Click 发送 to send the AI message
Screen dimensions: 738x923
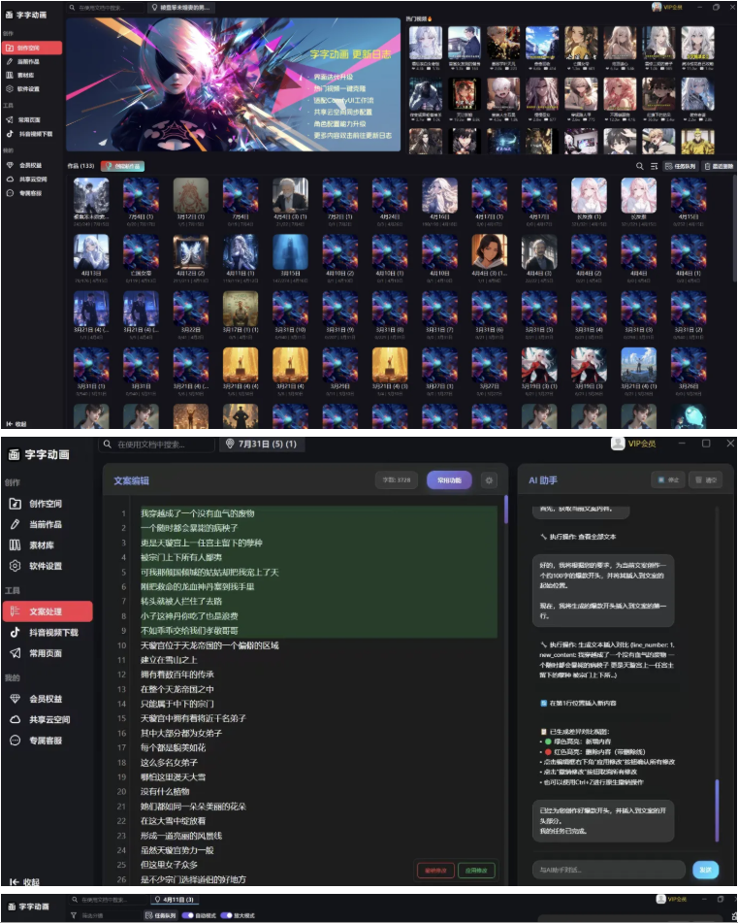tap(706, 870)
